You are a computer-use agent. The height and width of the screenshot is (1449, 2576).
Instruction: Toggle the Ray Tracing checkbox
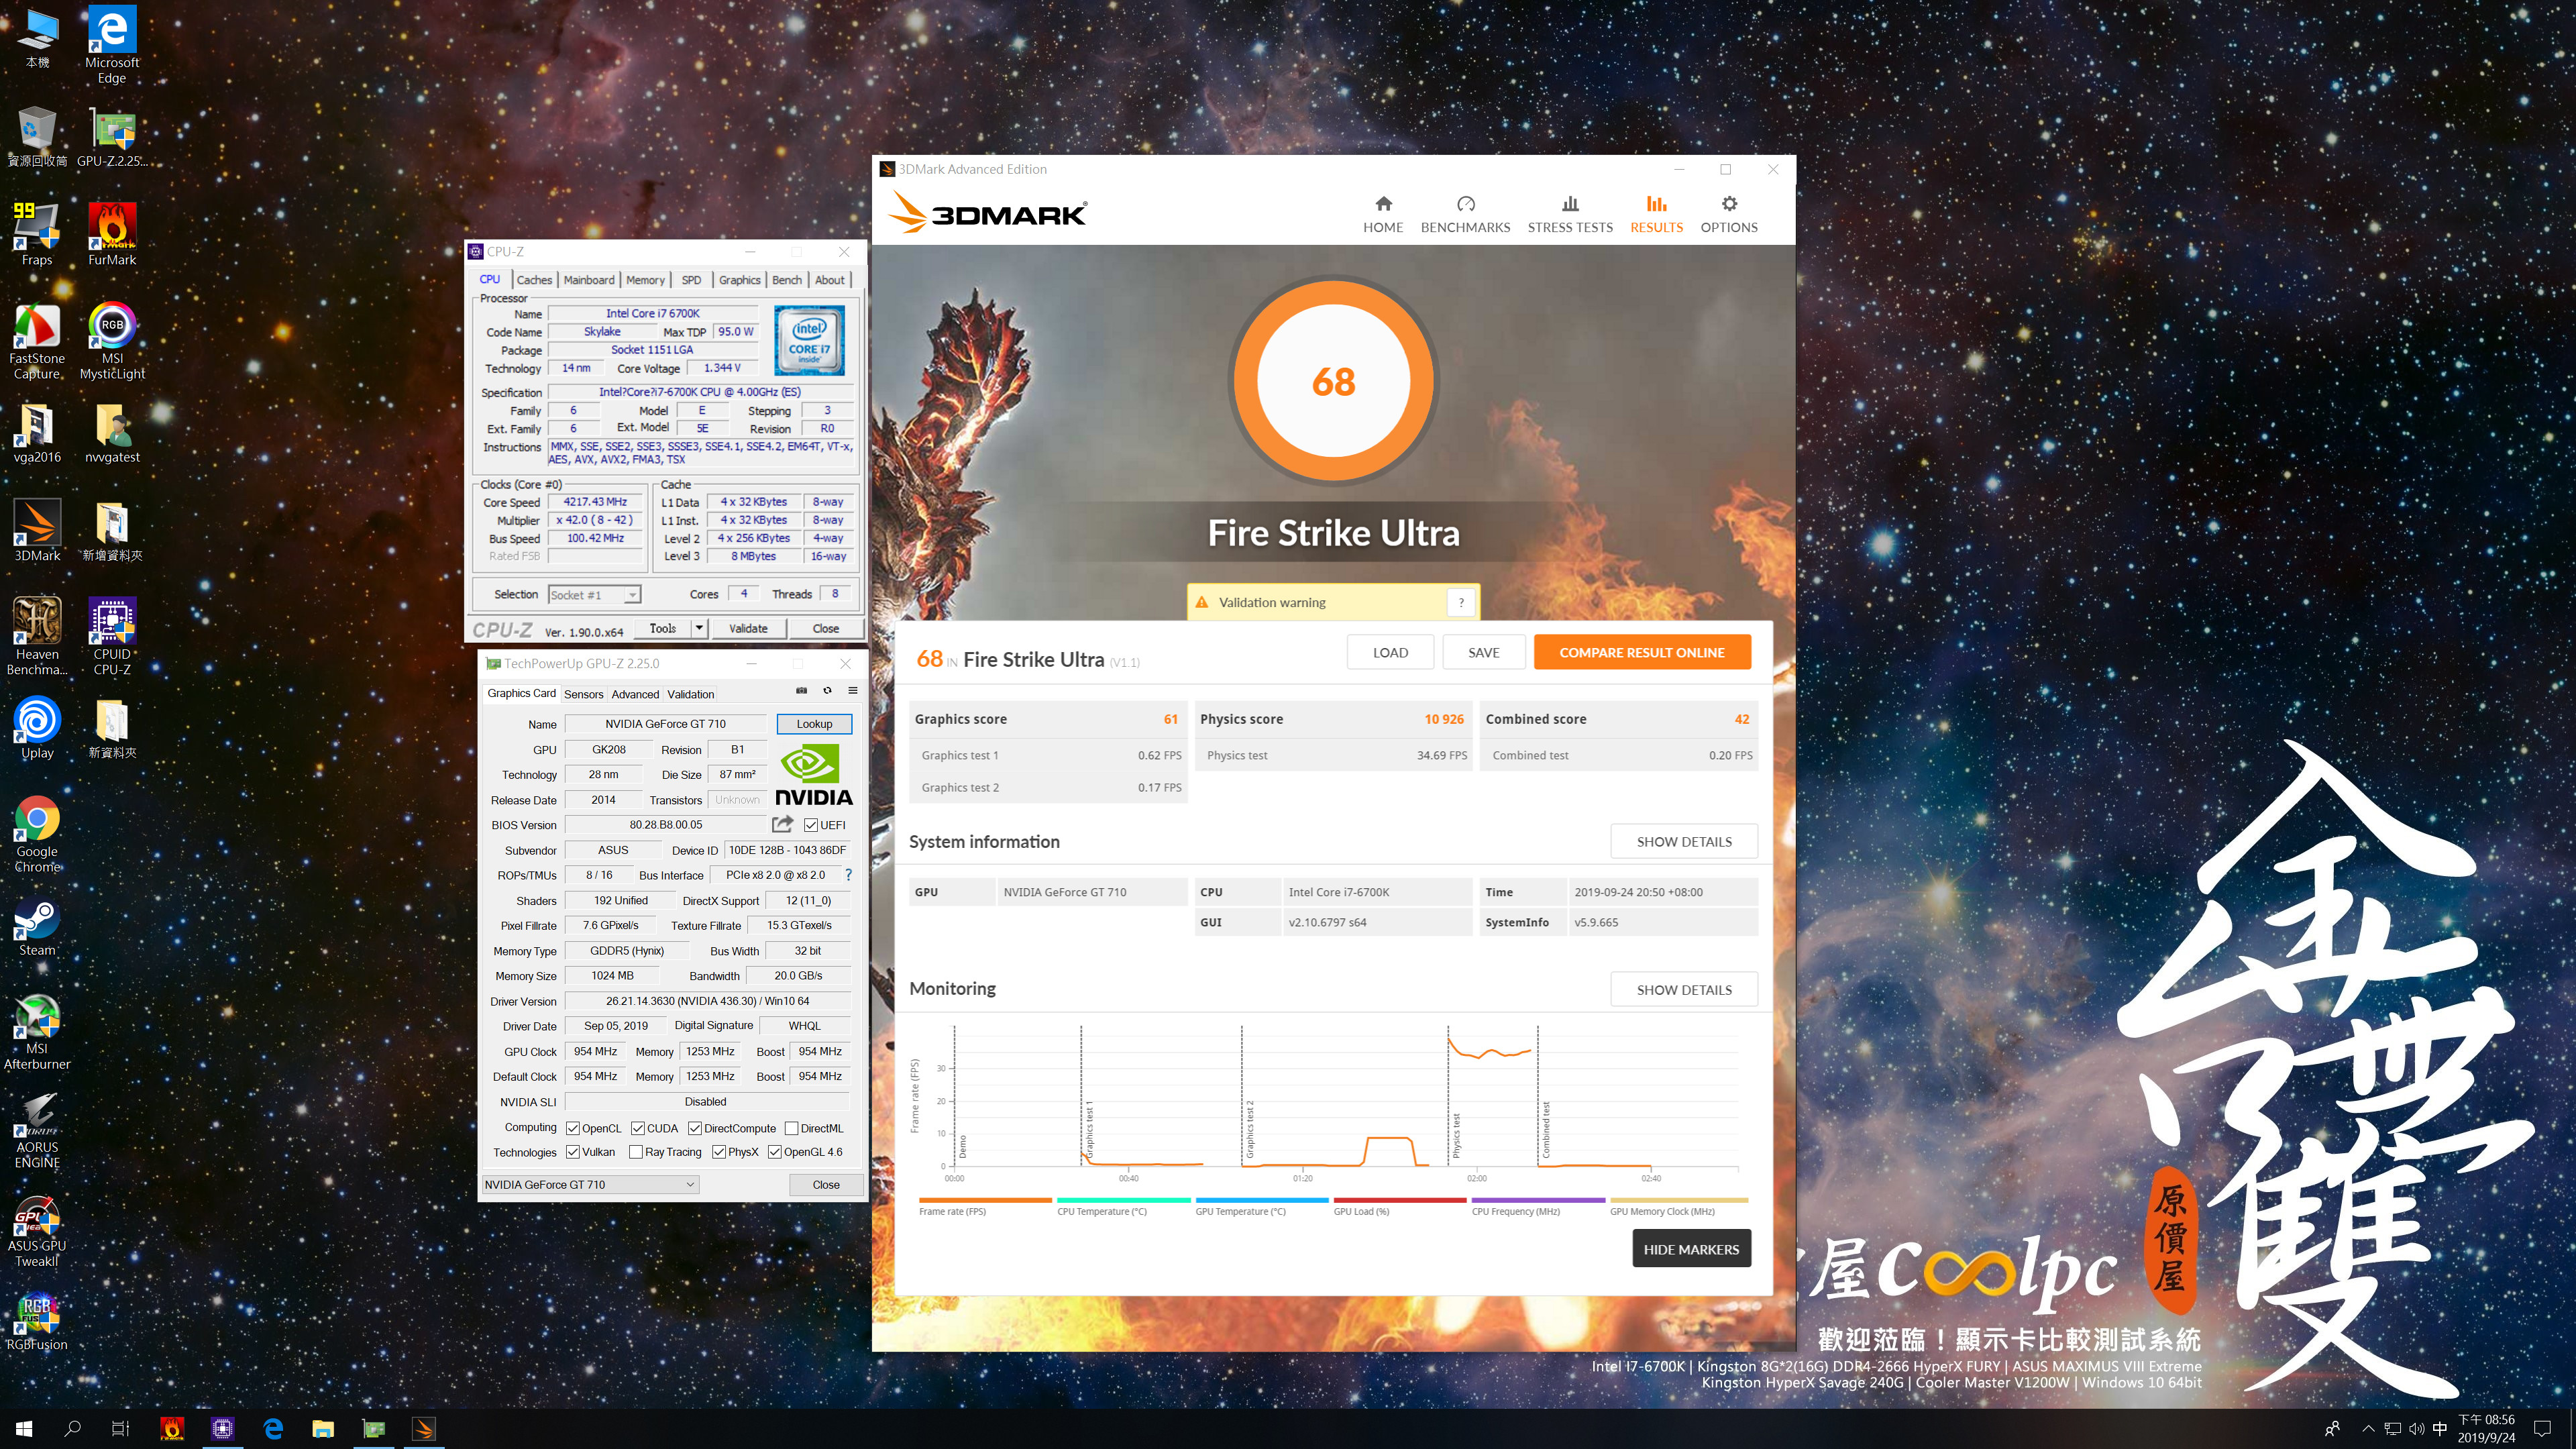point(636,1152)
